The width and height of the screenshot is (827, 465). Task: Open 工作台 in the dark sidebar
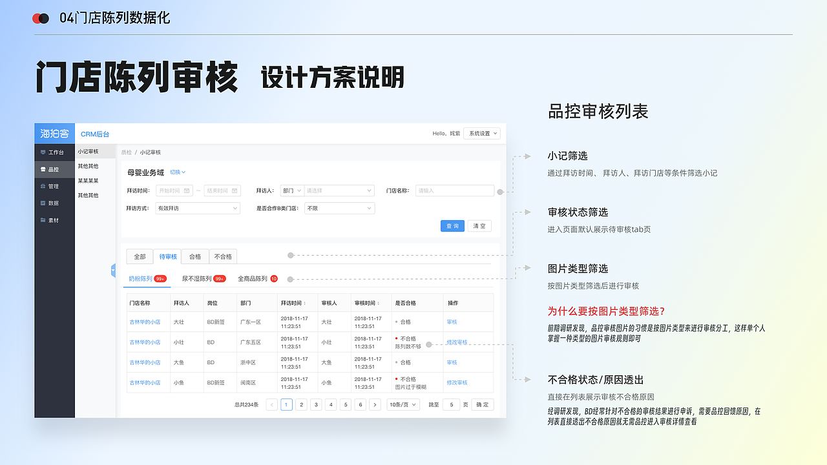tap(54, 152)
